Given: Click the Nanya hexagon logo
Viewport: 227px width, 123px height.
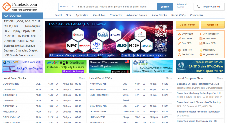Looking at the screenshot, I should point(97,45).
